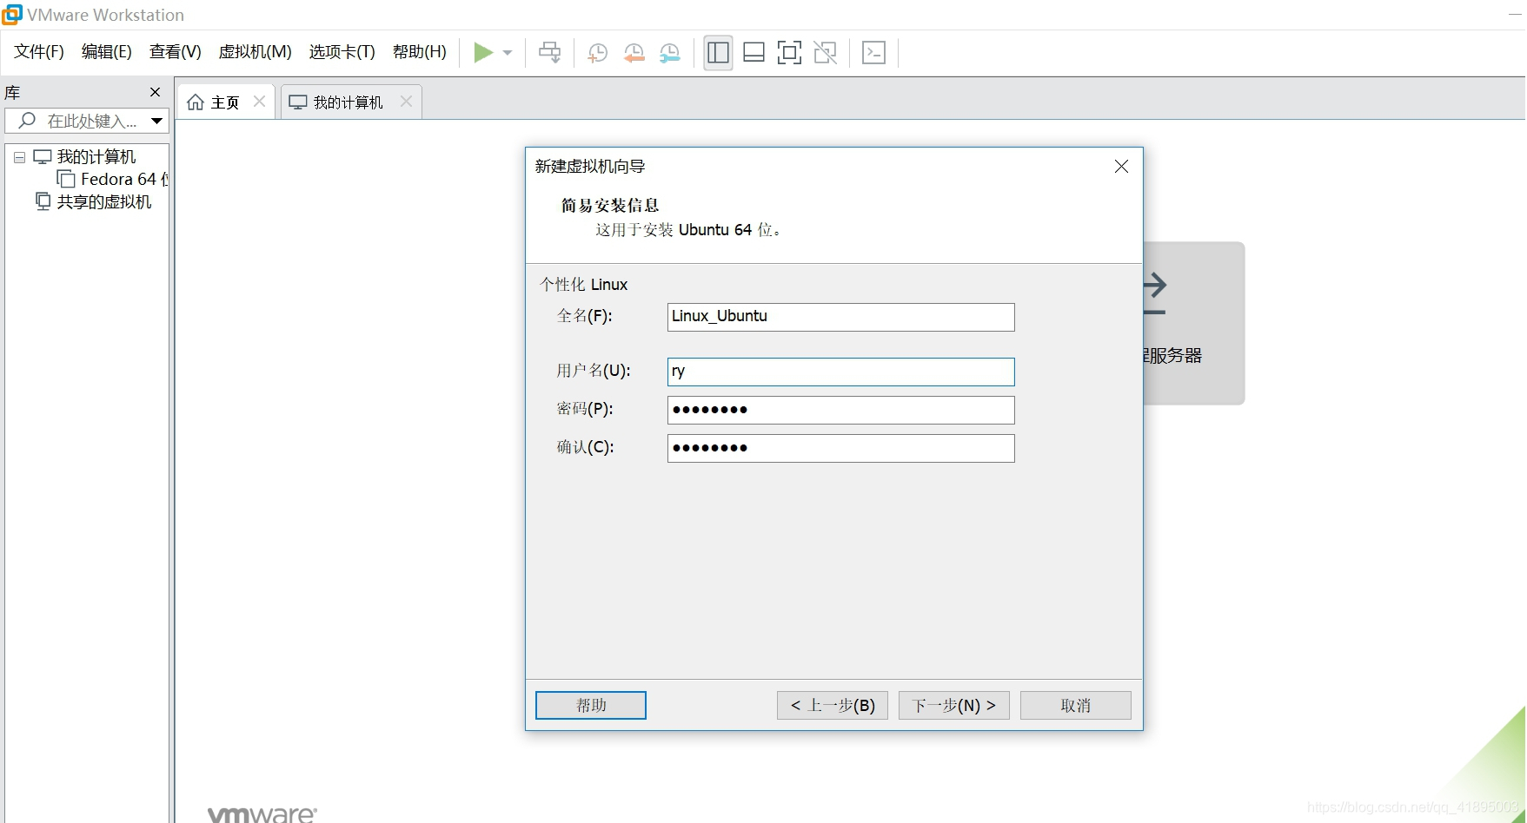Close the 新建虚拟机向导 dialog

click(1121, 167)
